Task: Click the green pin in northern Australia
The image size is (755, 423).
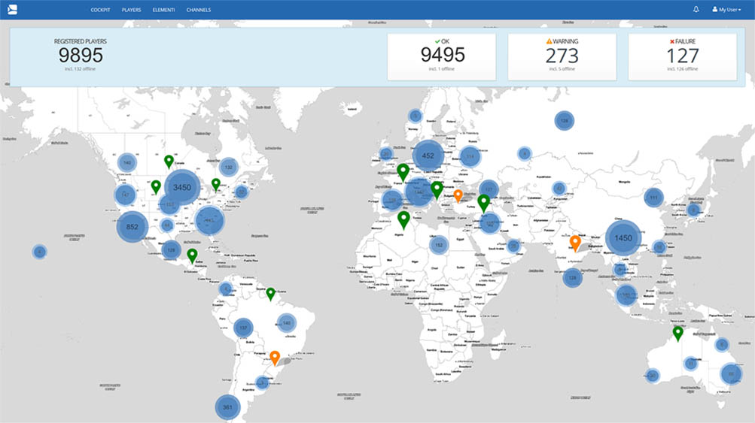Action: click(678, 334)
